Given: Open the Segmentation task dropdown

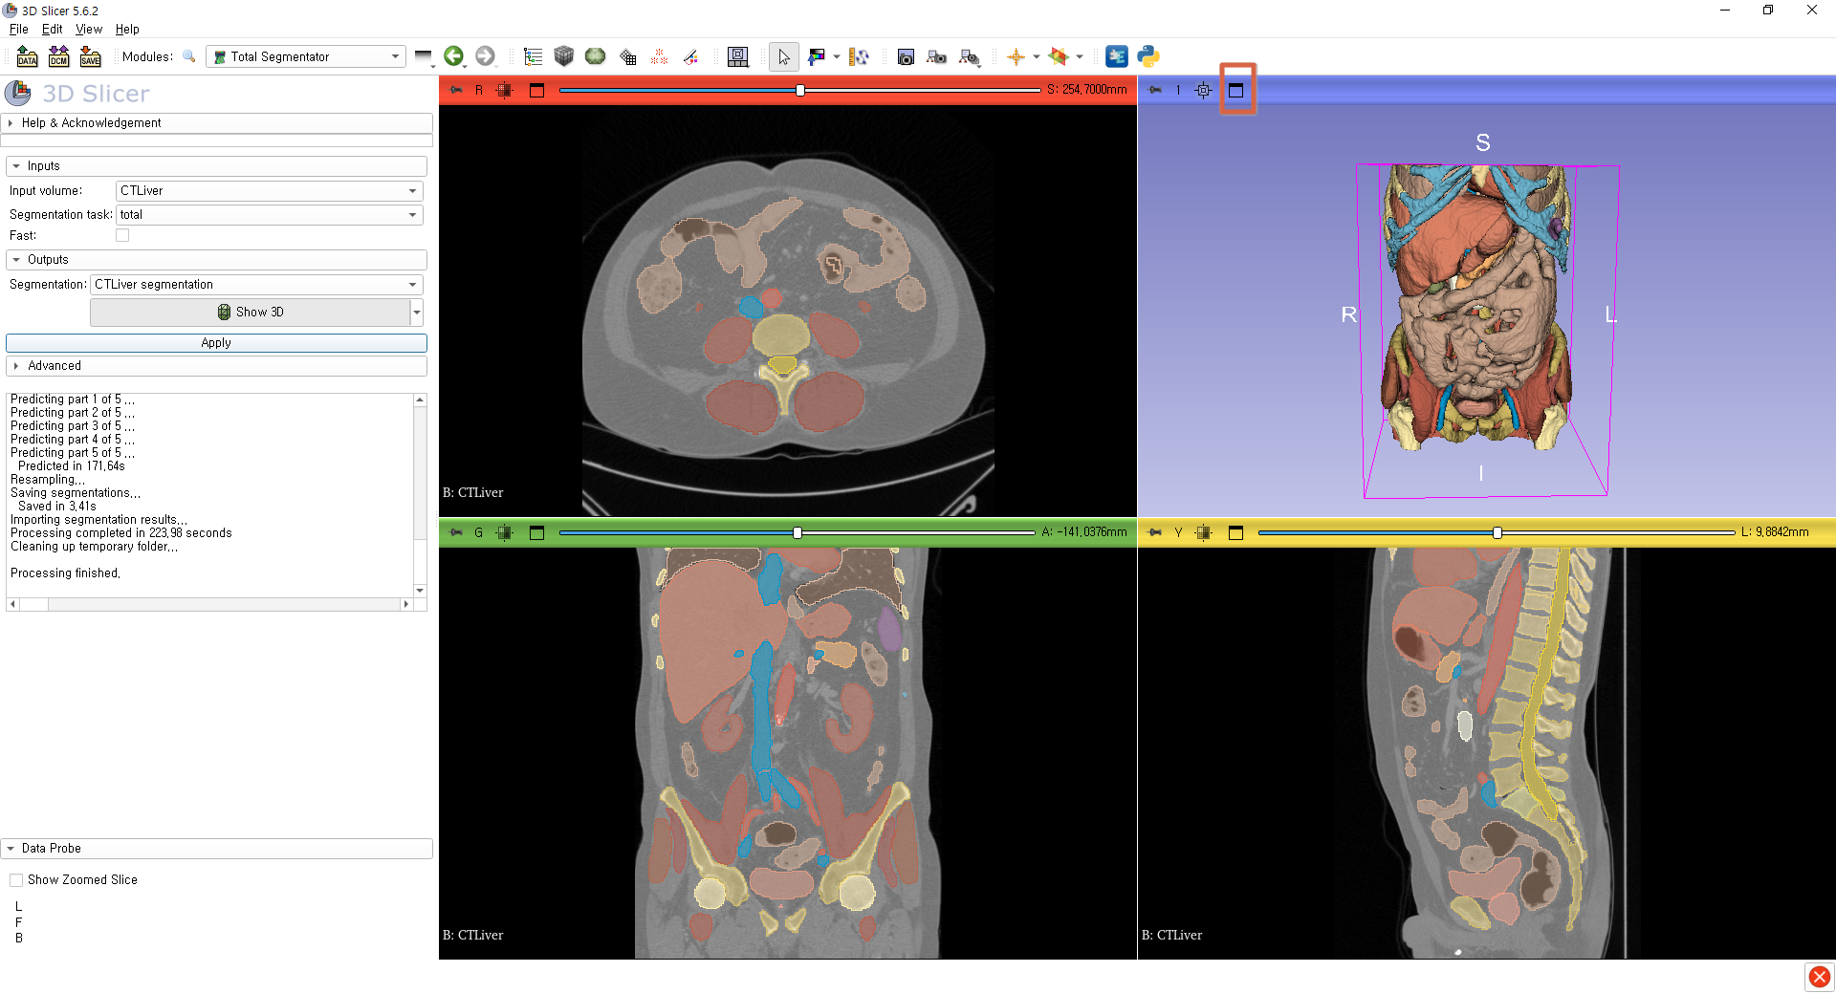Looking at the screenshot, I should tap(270, 215).
